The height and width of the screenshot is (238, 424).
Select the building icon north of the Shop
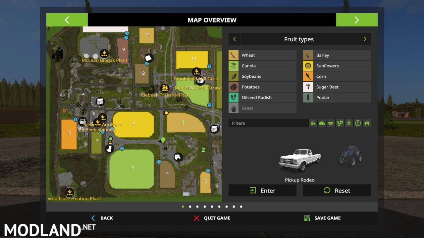(x=100, y=102)
